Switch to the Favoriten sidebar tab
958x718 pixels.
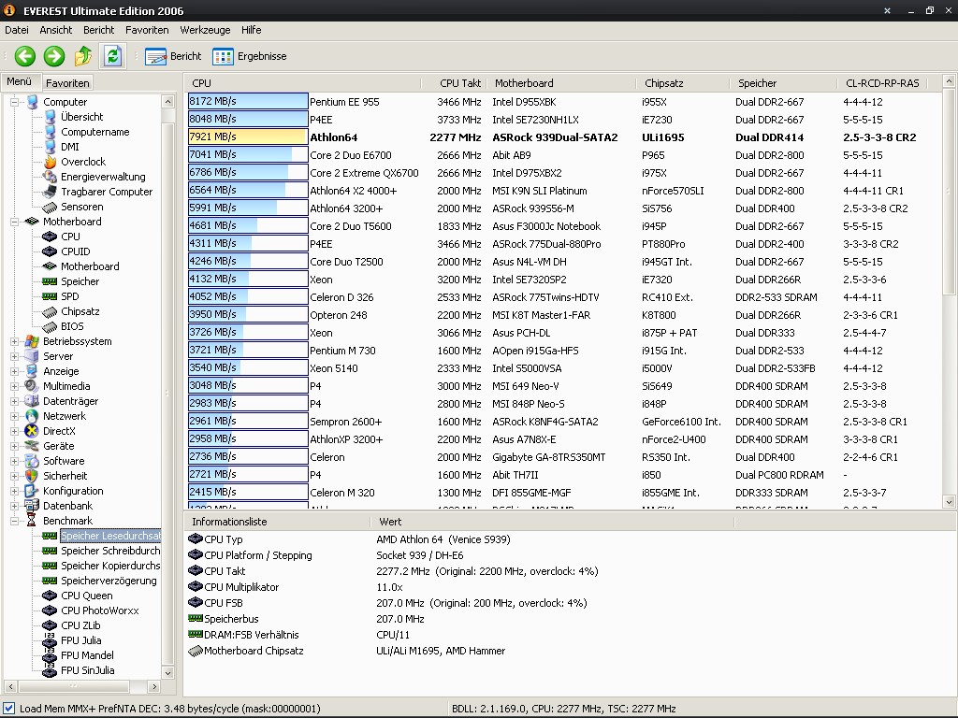[x=67, y=83]
